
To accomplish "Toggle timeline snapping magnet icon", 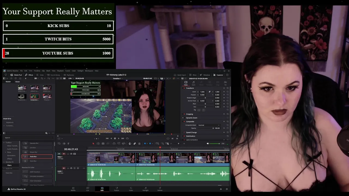I will 130,143.
